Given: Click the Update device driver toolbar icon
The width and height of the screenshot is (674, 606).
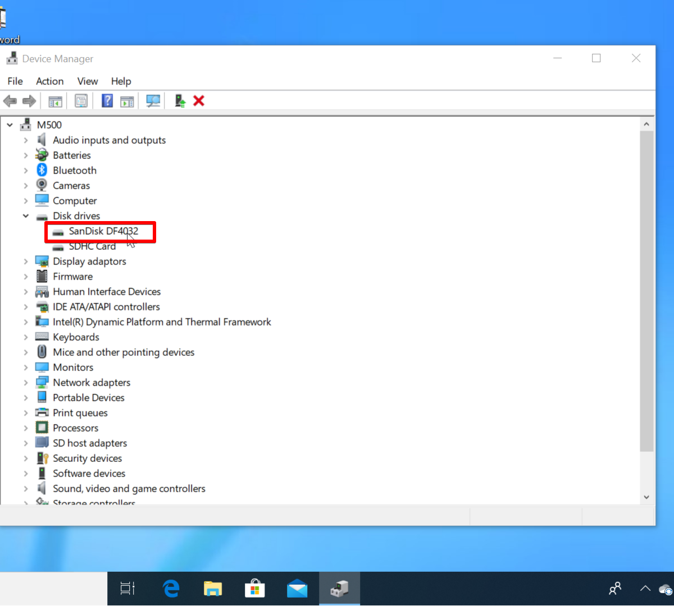Looking at the screenshot, I should tap(180, 101).
